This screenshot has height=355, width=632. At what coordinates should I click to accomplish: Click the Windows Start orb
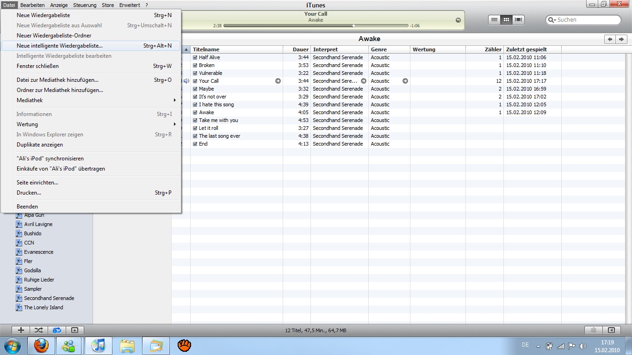12,346
